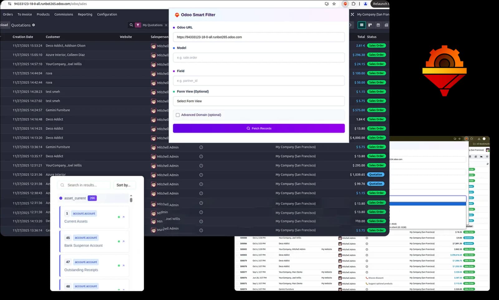Click the filter funnel icon beside My Quotations
Viewport: 499px width, 300px height.
[x=138, y=25]
